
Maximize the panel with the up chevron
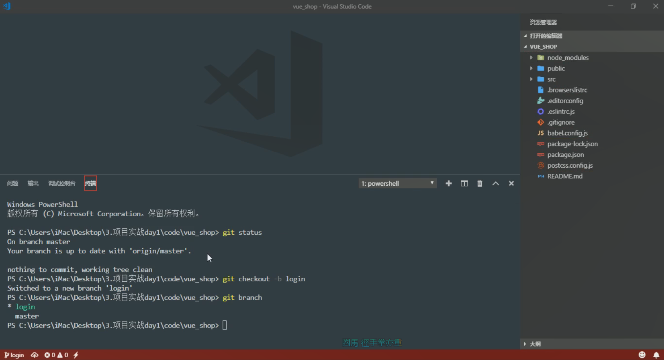coord(496,183)
